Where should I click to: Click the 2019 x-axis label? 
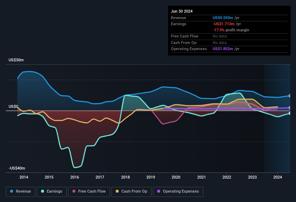151,177
